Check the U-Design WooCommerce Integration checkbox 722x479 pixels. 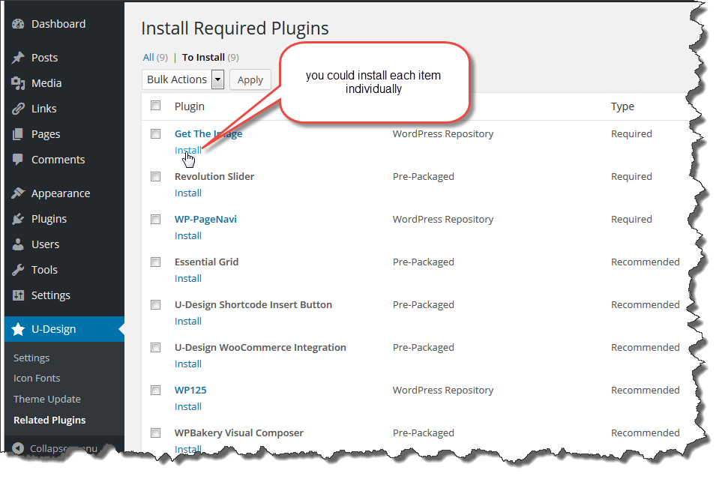156,347
